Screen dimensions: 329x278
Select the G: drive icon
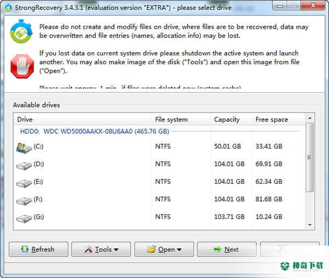pyautogui.click(x=24, y=218)
